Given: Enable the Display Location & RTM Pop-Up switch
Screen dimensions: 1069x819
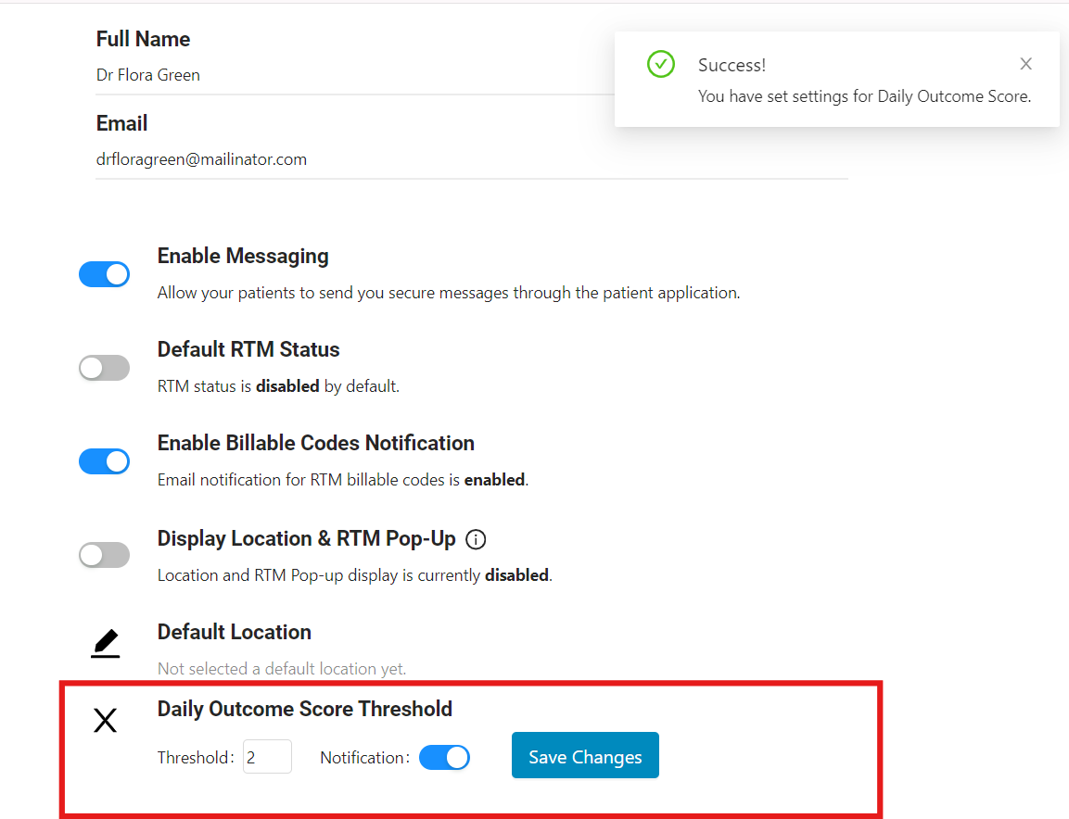Looking at the screenshot, I should (x=104, y=555).
